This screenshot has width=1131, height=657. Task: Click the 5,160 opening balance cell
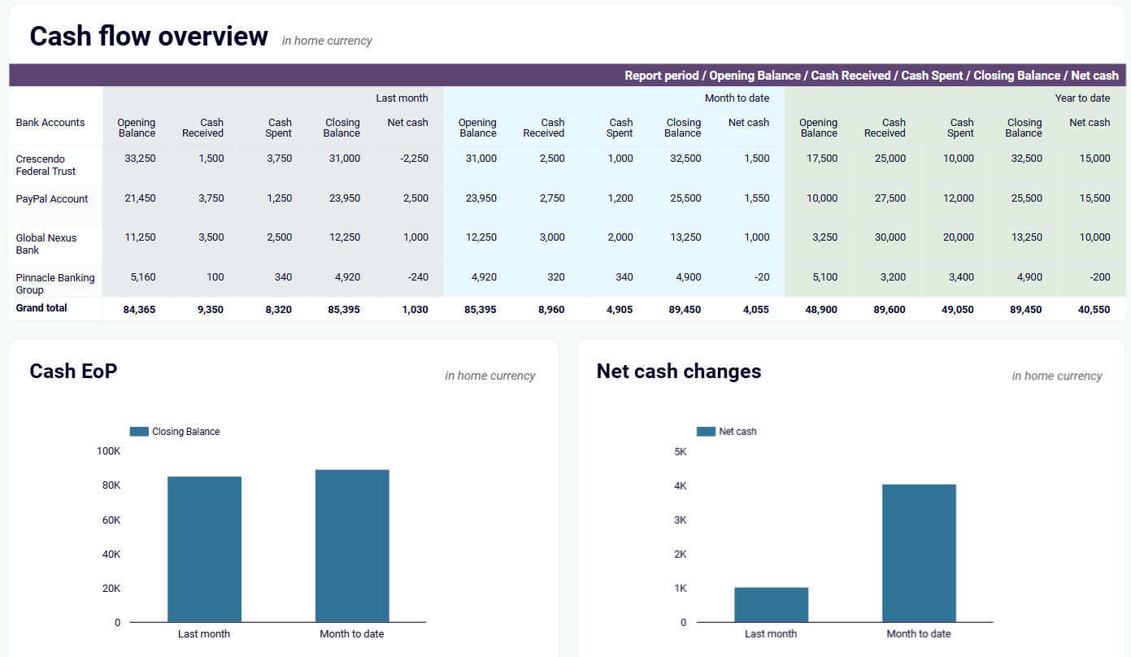(142, 277)
